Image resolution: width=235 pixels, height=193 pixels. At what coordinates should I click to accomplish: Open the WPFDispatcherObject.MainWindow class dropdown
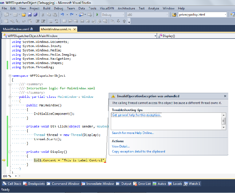tap(155, 36)
